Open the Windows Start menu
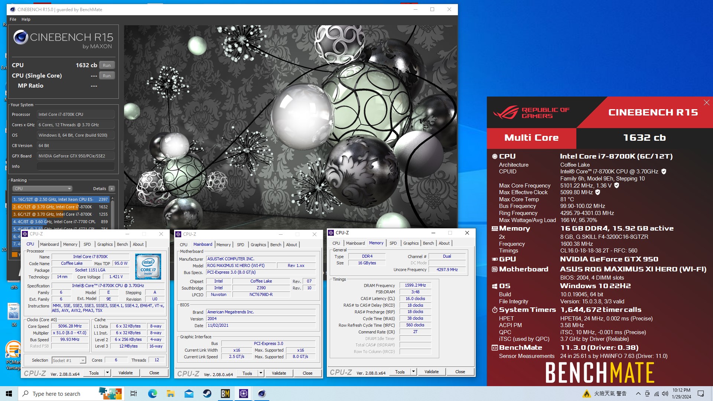 coord(9,394)
